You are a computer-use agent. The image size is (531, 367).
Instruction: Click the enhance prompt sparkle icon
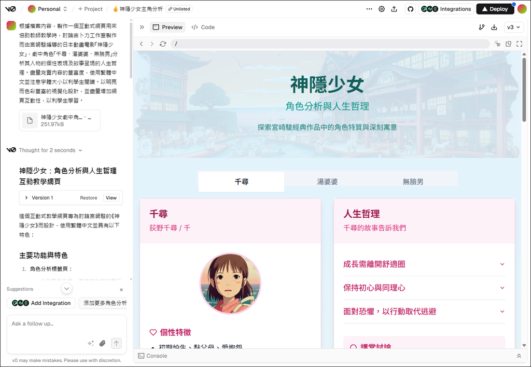coord(91,343)
